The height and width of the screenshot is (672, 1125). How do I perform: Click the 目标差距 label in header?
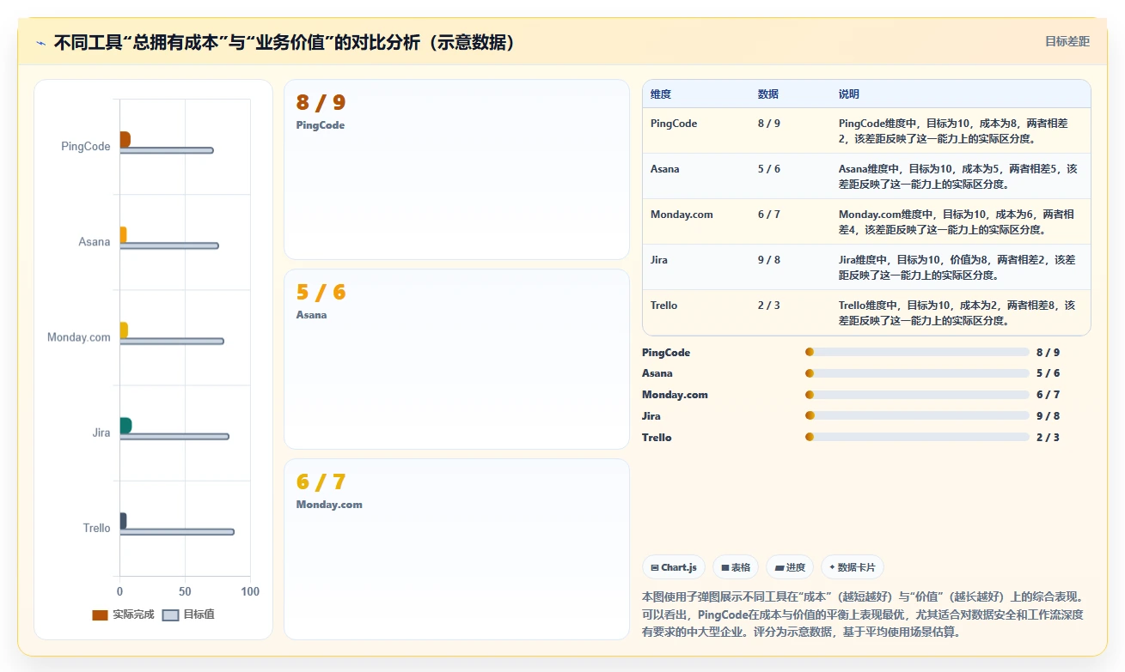tap(1067, 41)
